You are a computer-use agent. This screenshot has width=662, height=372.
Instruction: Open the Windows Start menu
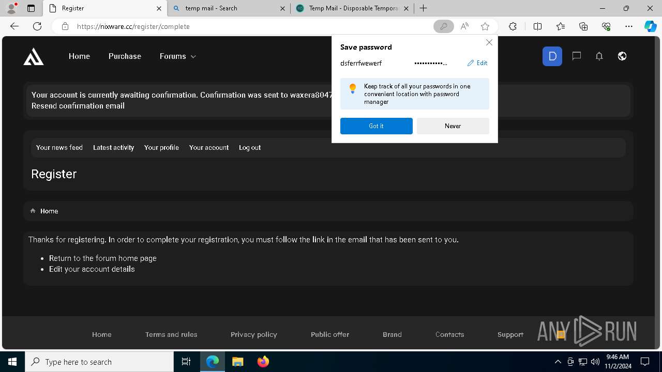coord(12,362)
